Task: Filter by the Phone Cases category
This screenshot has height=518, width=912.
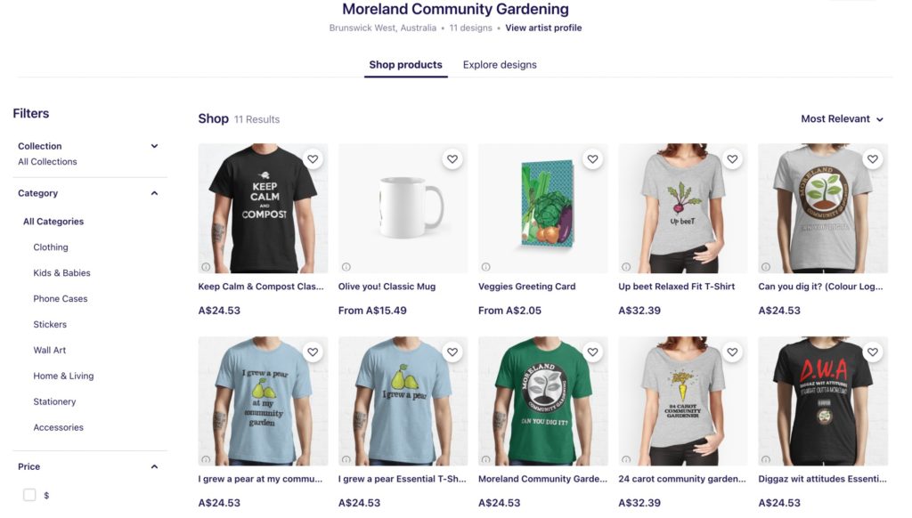Action: [x=61, y=298]
